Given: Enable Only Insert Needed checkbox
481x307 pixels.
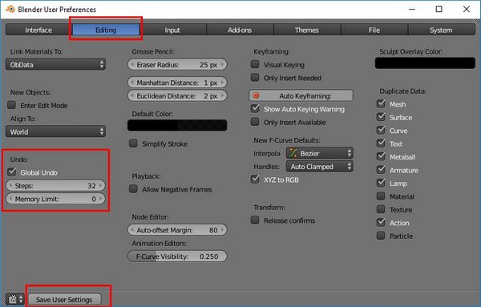Looking at the screenshot, I should pyautogui.click(x=255, y=78).
